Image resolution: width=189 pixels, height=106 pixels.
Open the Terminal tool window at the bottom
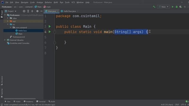tap(41, 102)
